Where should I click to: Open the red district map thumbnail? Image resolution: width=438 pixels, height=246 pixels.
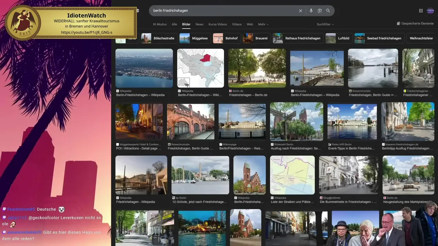click(201, 68)
